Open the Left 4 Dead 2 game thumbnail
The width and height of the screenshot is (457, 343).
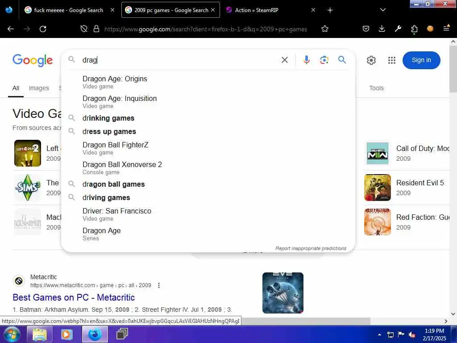pyautogui.click(x=28, y=153)
